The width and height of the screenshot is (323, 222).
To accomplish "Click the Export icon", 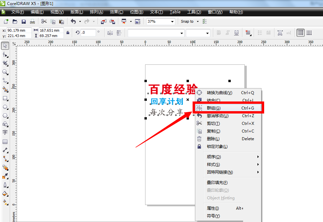I will (x=112, y=21).
